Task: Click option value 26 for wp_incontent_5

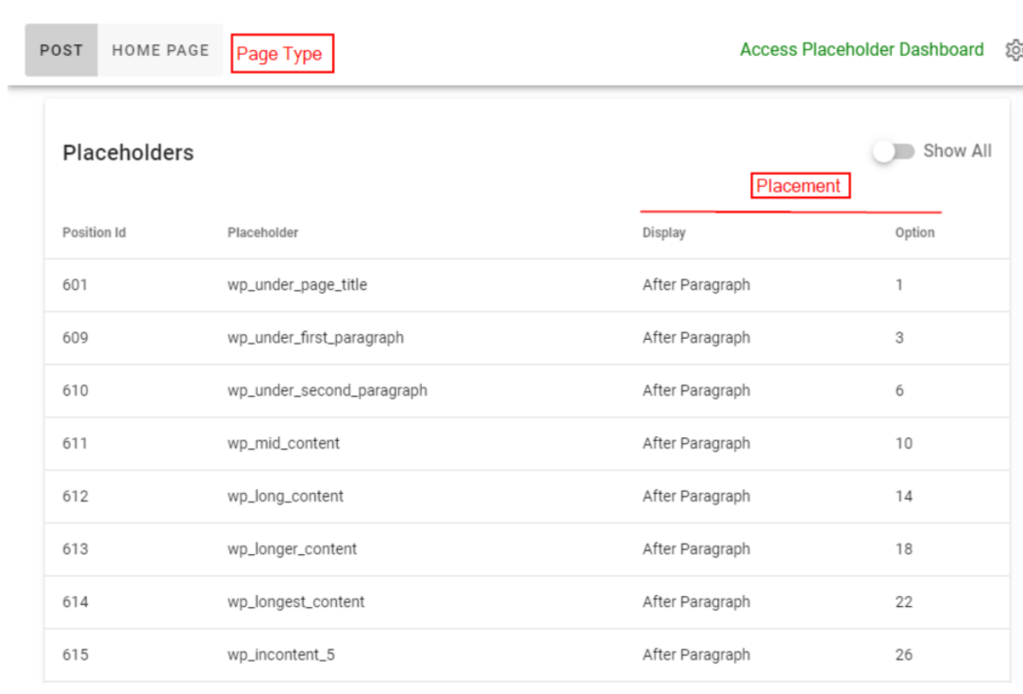Action: point(903,654)
